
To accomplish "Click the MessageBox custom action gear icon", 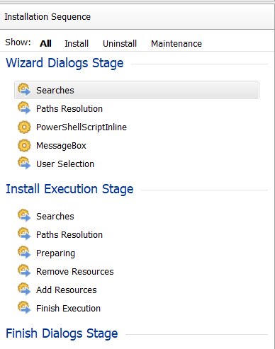I will coord(24,146).
